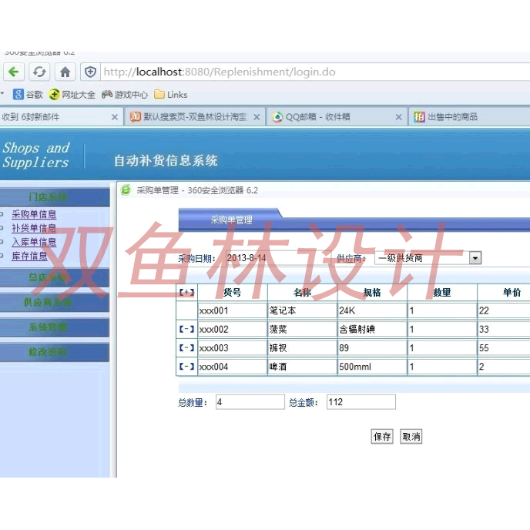Remove row xxx002 with its 【-】 icon

pyautogui.click(x=186, y=329)
